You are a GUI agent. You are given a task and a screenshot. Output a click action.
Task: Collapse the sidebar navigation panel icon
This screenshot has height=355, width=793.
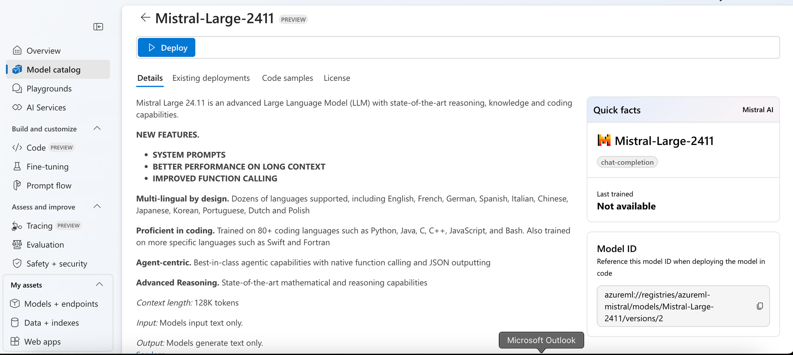coord(98,27)
